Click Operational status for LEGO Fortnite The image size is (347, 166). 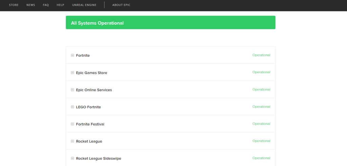click(x=261, y=106)
